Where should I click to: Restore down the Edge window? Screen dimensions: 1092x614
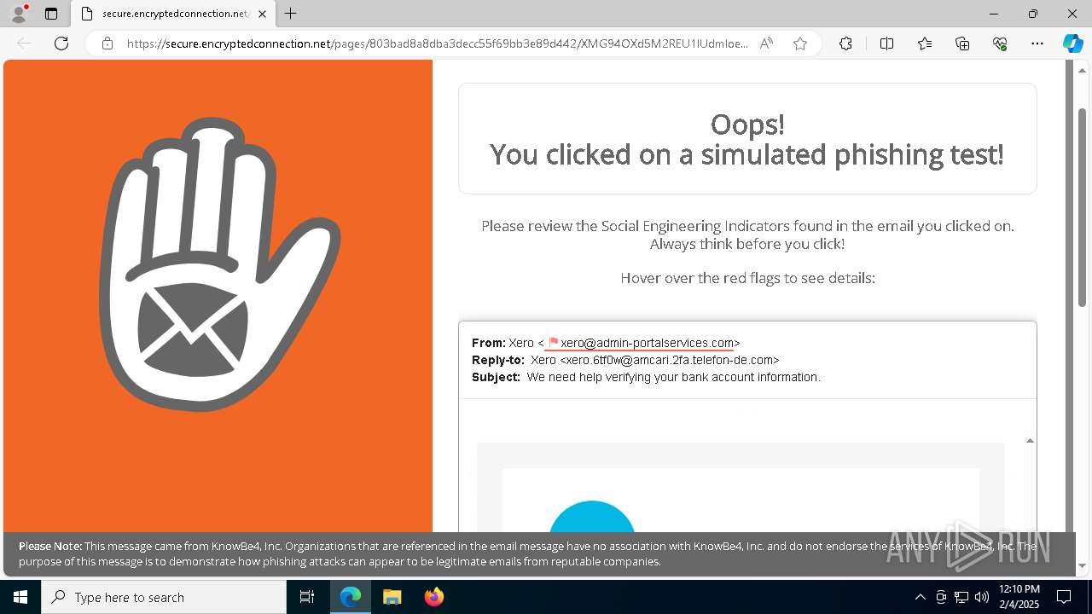(x=1033, y=14)
